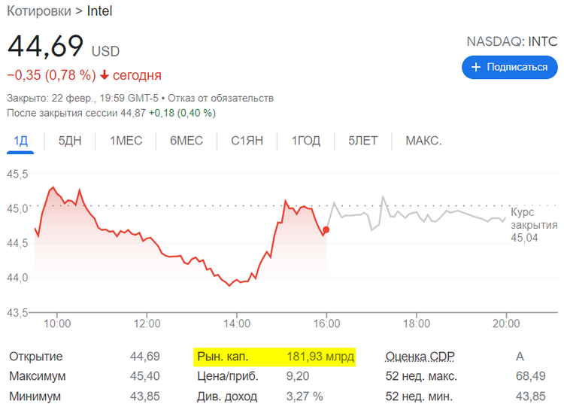Switch to the 5ДН chart tab
Screen dimensions: 564x410
(x=70, y=141)
